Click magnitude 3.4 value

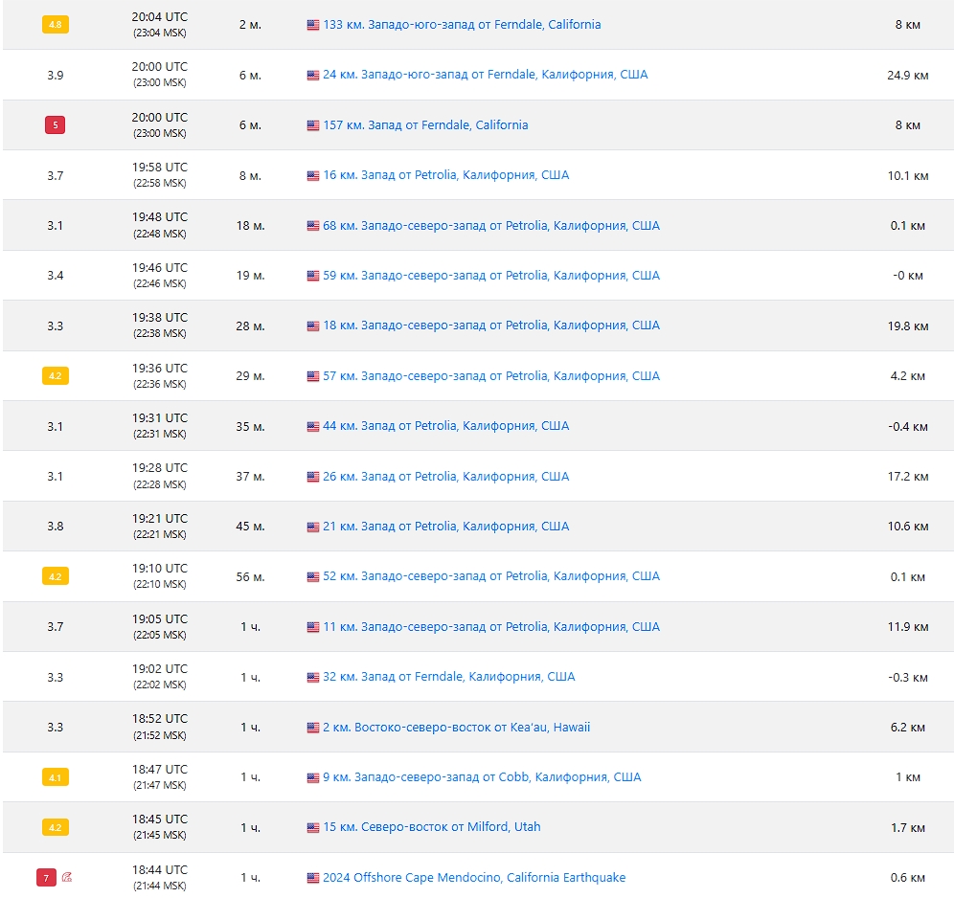(x=56, y=276)
